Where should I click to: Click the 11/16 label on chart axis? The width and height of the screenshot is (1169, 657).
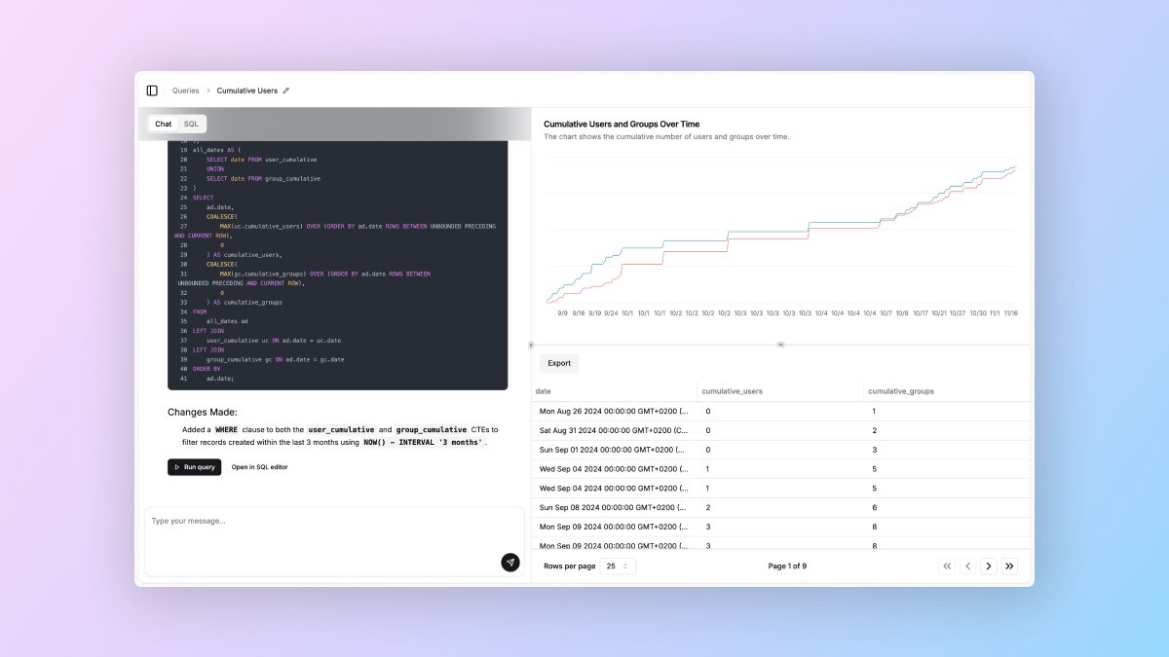[1010, 313]
